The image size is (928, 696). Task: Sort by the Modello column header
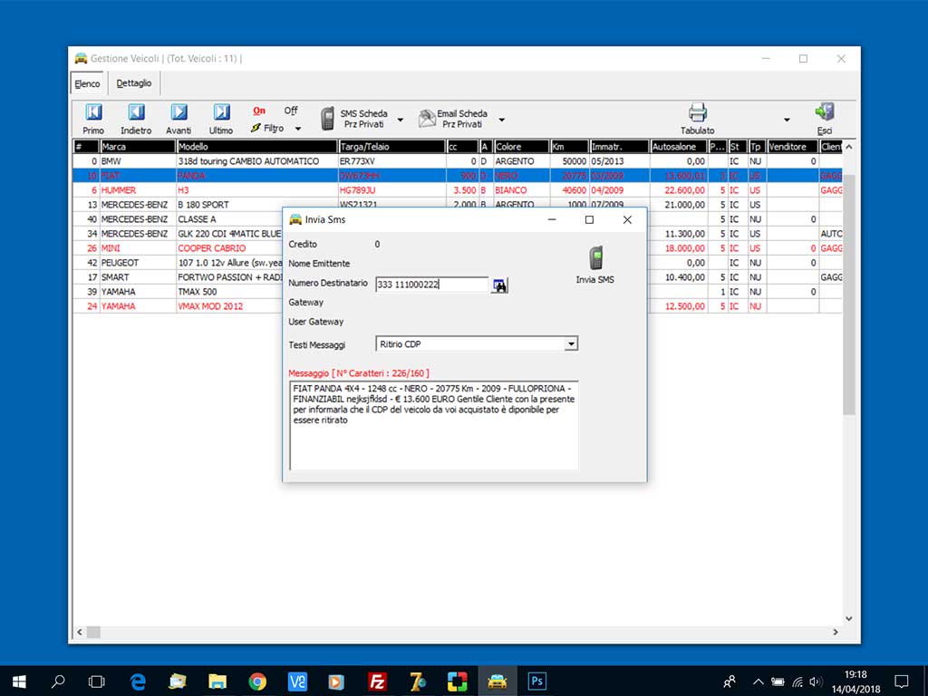tap(257, 146)
